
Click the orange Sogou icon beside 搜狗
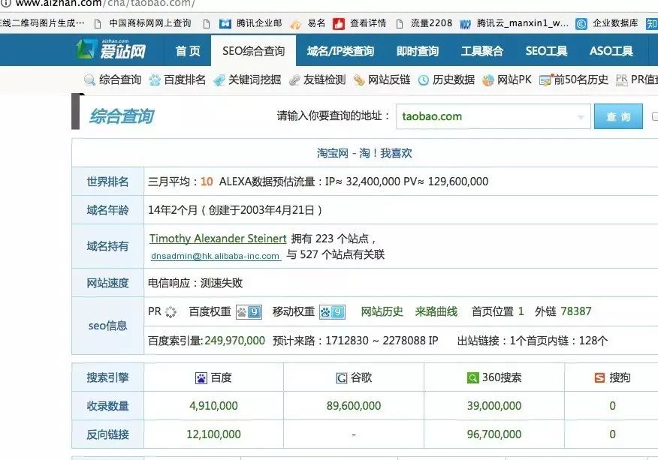(x=600, y=378)
